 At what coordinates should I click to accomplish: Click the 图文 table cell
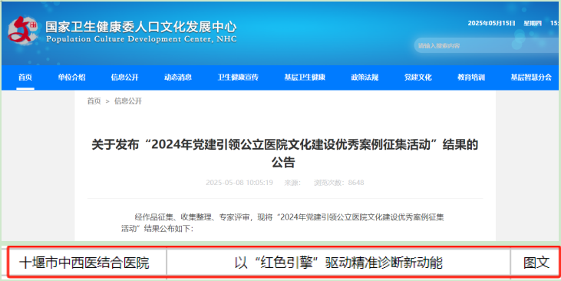point(536,263)
